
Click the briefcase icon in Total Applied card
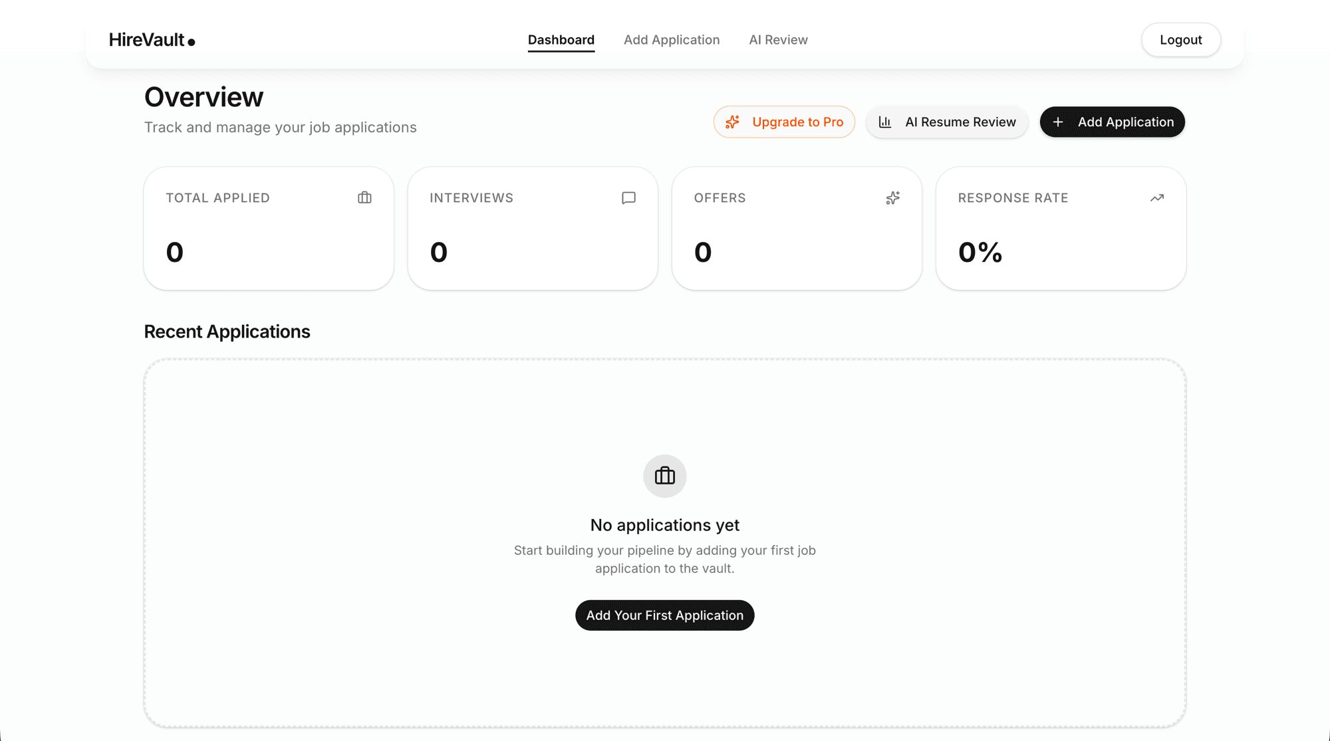tap(364, 197)
